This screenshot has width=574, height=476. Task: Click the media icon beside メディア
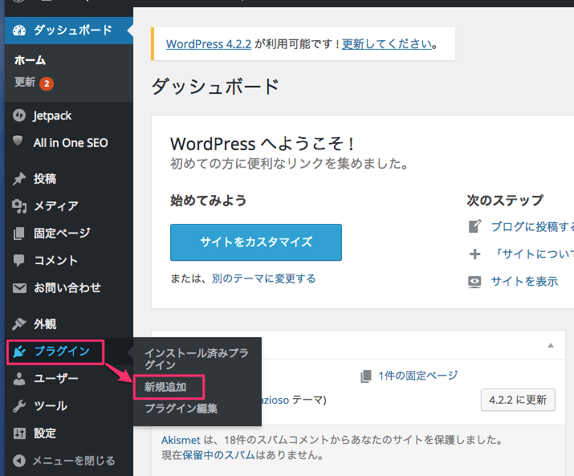tap(19, 206)
